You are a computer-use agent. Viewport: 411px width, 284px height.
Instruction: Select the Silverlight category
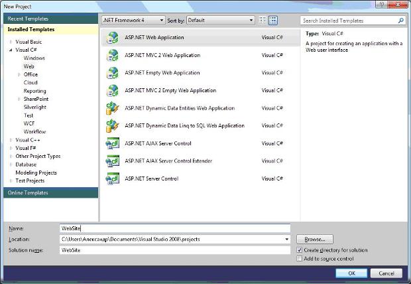[35, 107]
